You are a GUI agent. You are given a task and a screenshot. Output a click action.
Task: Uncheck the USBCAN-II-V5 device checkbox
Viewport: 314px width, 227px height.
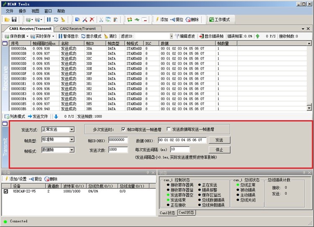(6, 191)
